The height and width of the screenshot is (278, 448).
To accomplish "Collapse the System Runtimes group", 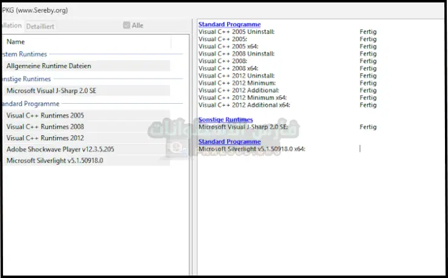I will pos(24,55).
